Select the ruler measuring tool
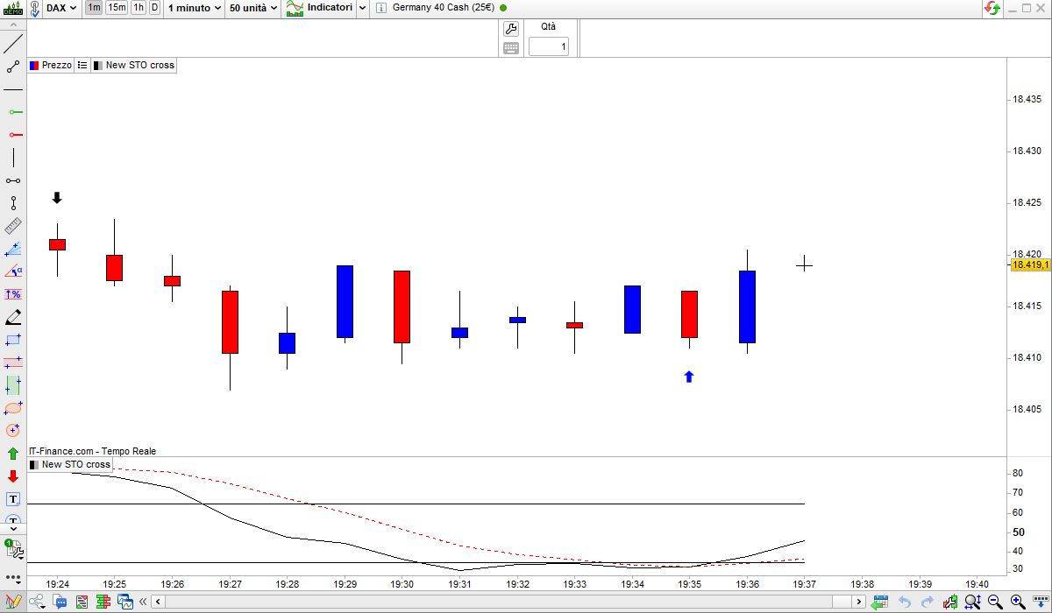 pos(13,226)
